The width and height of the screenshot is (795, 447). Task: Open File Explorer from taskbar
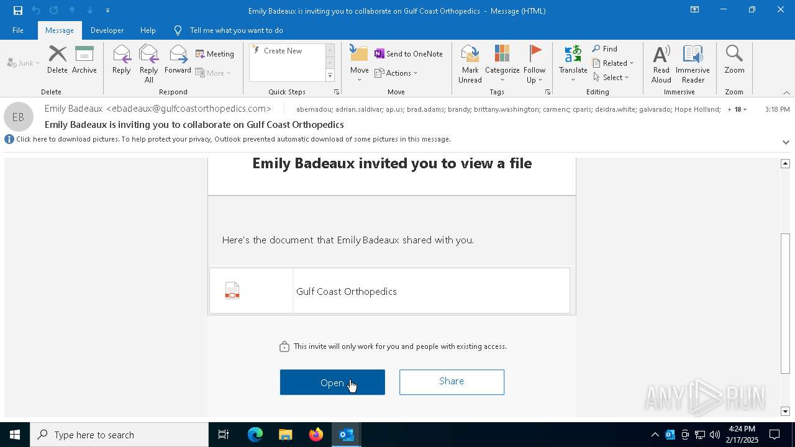coord(285,435)
